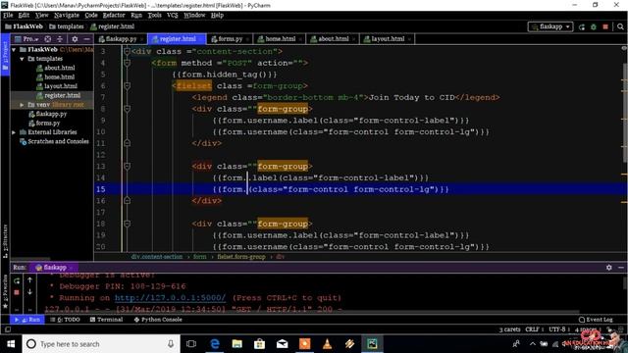The image size is (628, 353).
Task: Expand External Libraries node
Action: 14,132
